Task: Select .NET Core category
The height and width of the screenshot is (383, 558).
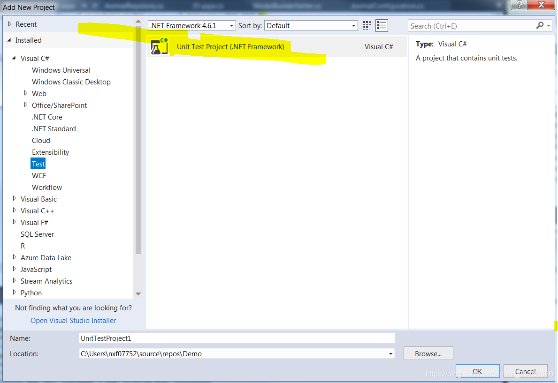Action: (x=47, y=117)
